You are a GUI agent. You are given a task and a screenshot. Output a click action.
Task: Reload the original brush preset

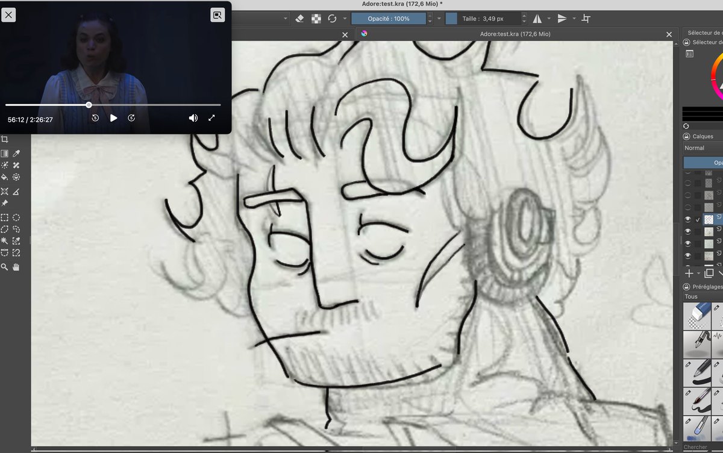click(x=331, y=19)
